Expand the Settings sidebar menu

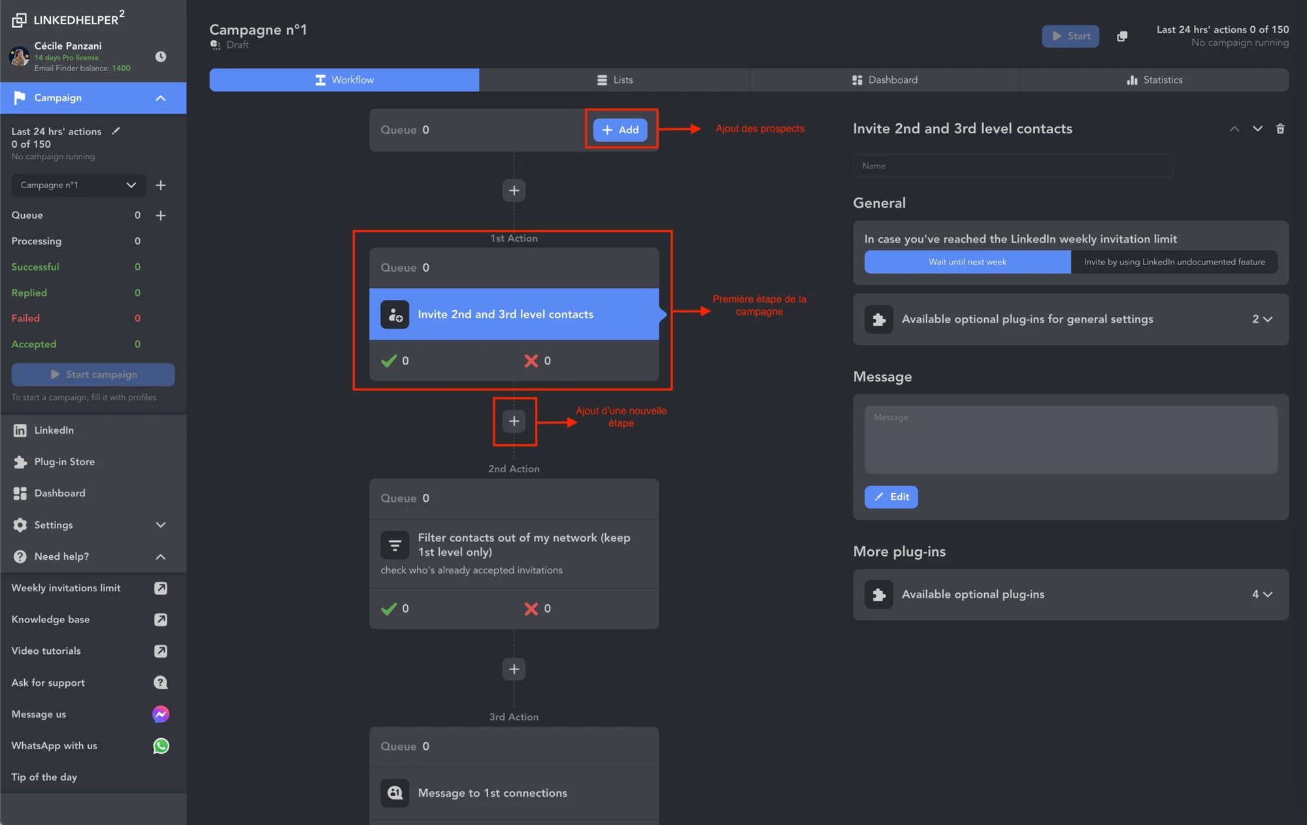pyautogui.click(x=93, y=525)
